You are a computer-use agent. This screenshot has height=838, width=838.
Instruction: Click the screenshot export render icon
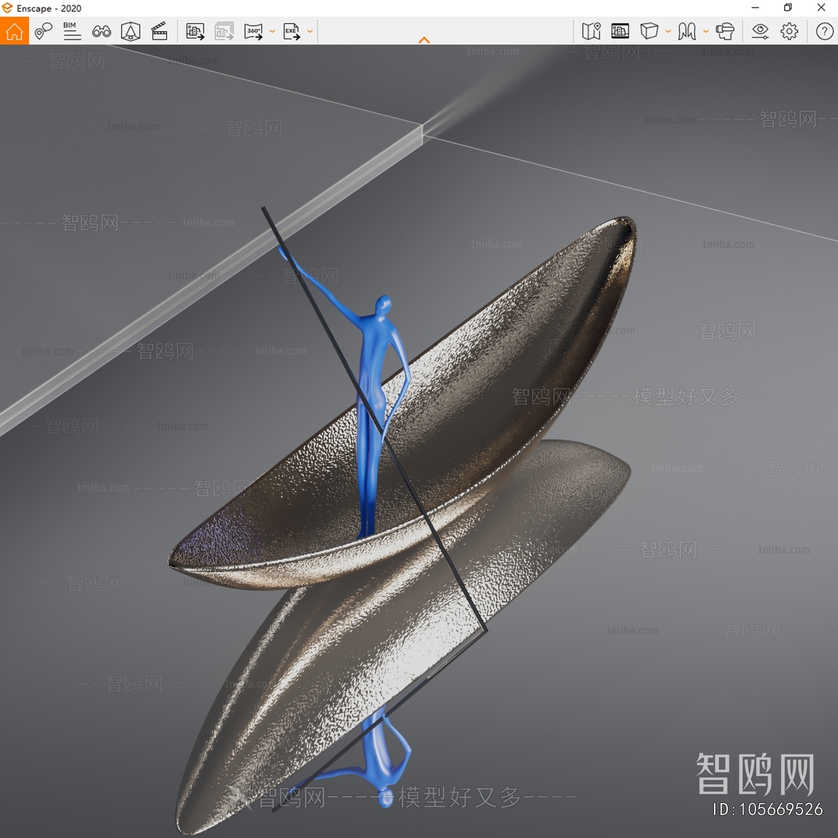point(195,31)
